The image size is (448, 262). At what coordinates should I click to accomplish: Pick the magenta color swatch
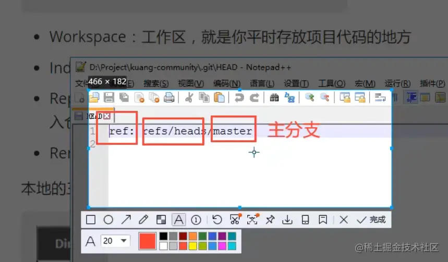coord(222,246)
